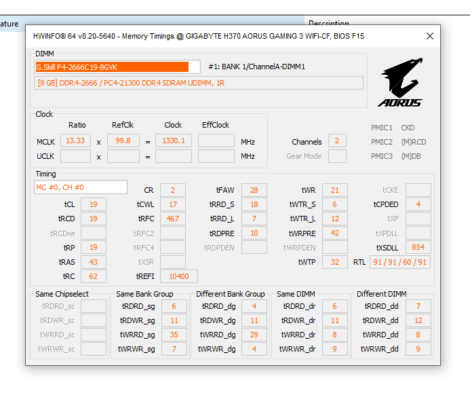Viewport: 470px width, 393px height.
Task: Click the tCWL value 17
Action: [x=173, y=204]
